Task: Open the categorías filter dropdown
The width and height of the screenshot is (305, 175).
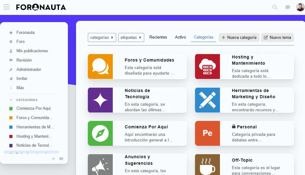Action: point(102,37)
